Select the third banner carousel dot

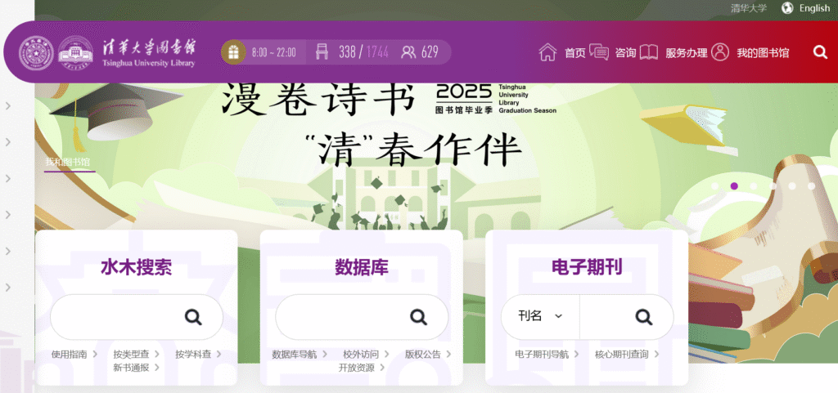tap(754, 186)
